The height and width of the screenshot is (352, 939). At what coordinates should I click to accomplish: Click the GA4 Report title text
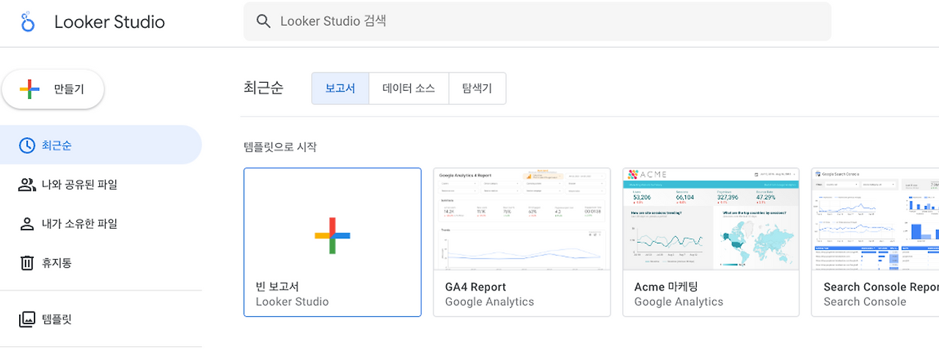tap(475, 287)
